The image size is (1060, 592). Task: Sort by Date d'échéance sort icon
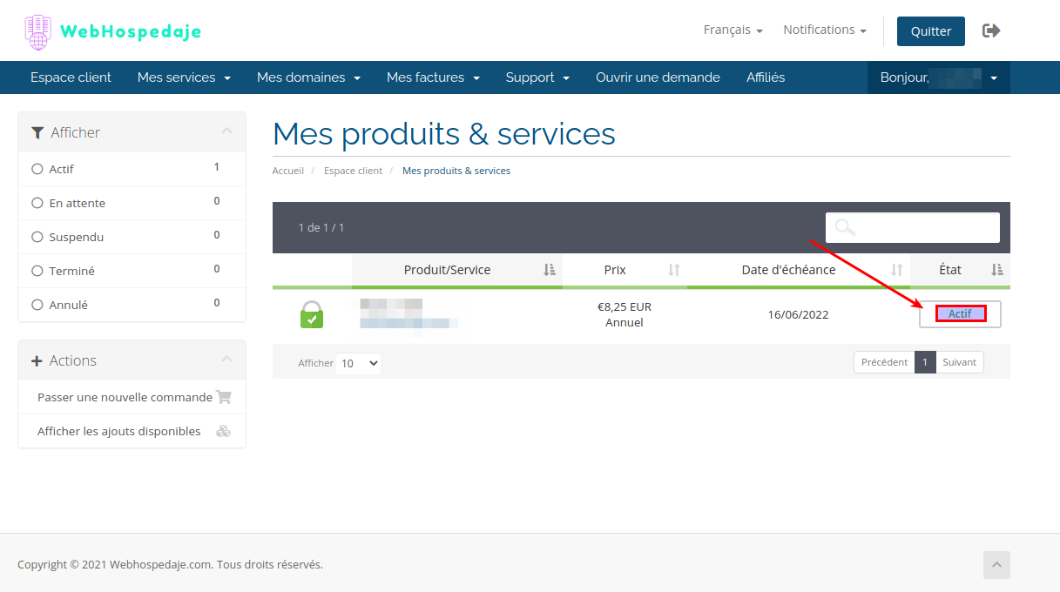(x=897, y=270)
